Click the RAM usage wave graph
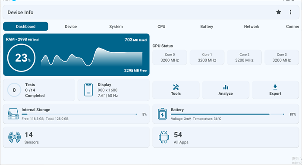302x165 pixels. (91, 57)
